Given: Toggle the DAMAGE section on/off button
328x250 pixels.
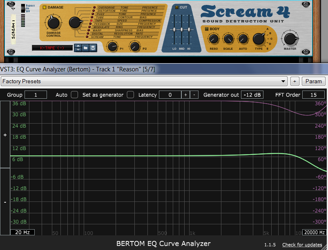Looking at the screenshot, I should [45, 7].
